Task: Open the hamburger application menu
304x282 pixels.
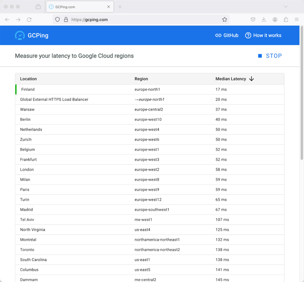Action: tap(296, 19)
